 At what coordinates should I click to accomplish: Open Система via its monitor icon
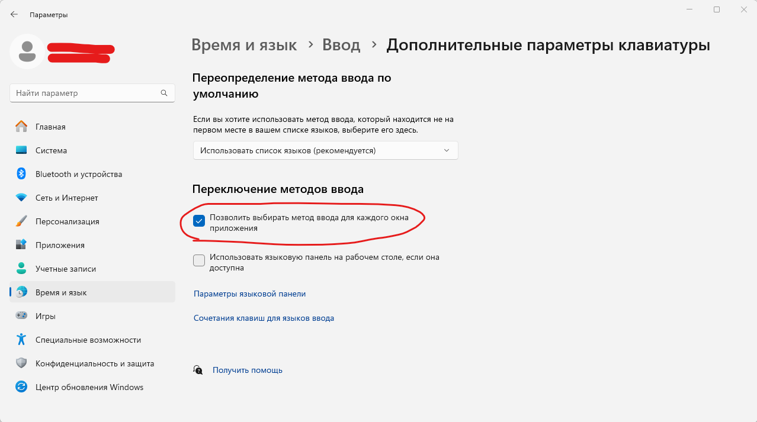coord(21,150)
